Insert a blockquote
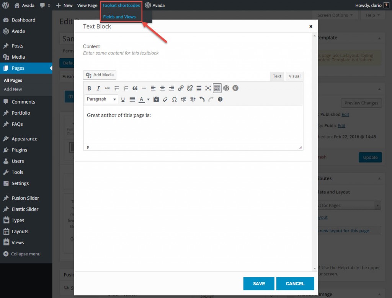This screenshot has width=392, height=298. tap(135, 88)
